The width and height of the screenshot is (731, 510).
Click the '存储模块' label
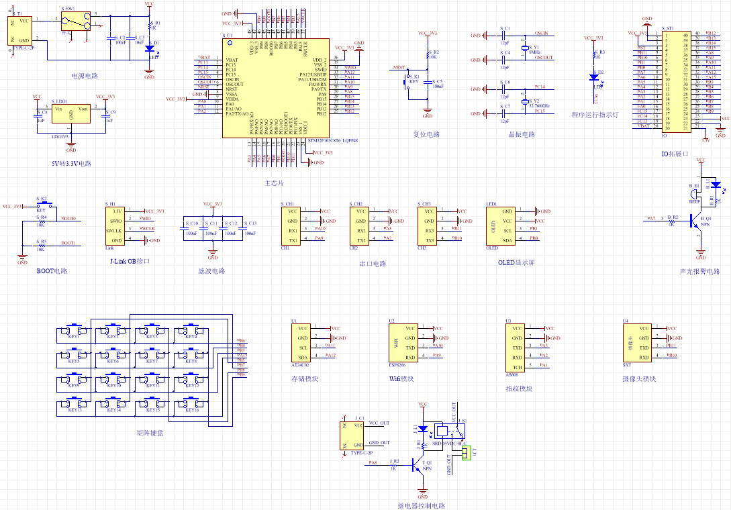pos(305,379)
